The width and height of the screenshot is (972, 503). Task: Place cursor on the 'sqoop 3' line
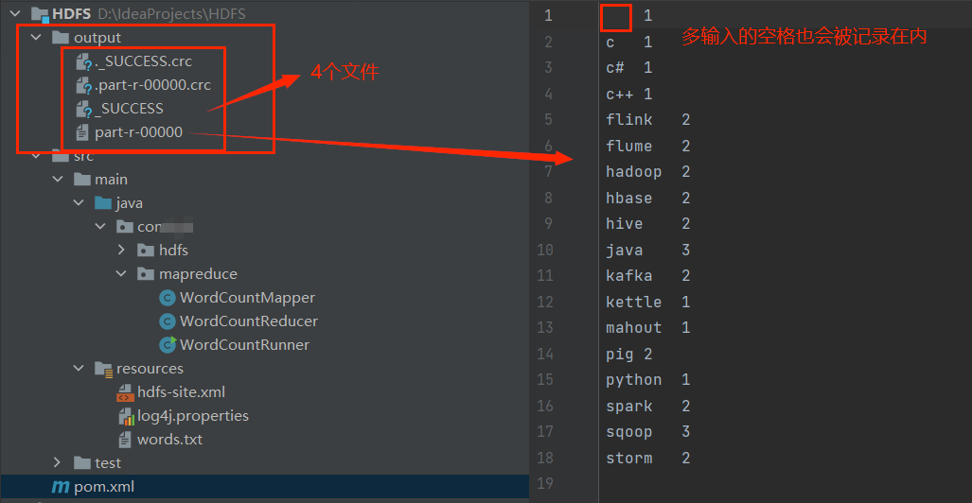click(x=647, y=431)
